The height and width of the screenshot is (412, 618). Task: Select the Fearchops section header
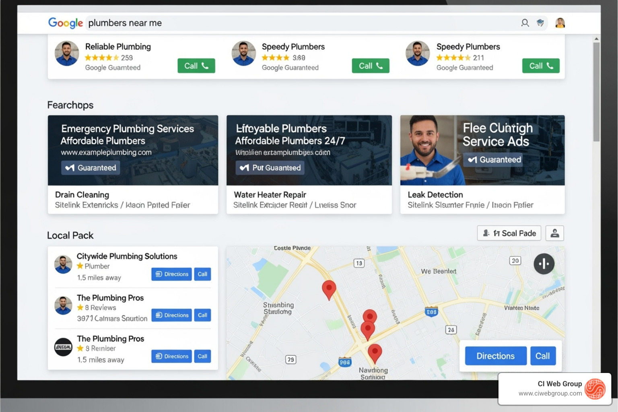tap(70, 105)
